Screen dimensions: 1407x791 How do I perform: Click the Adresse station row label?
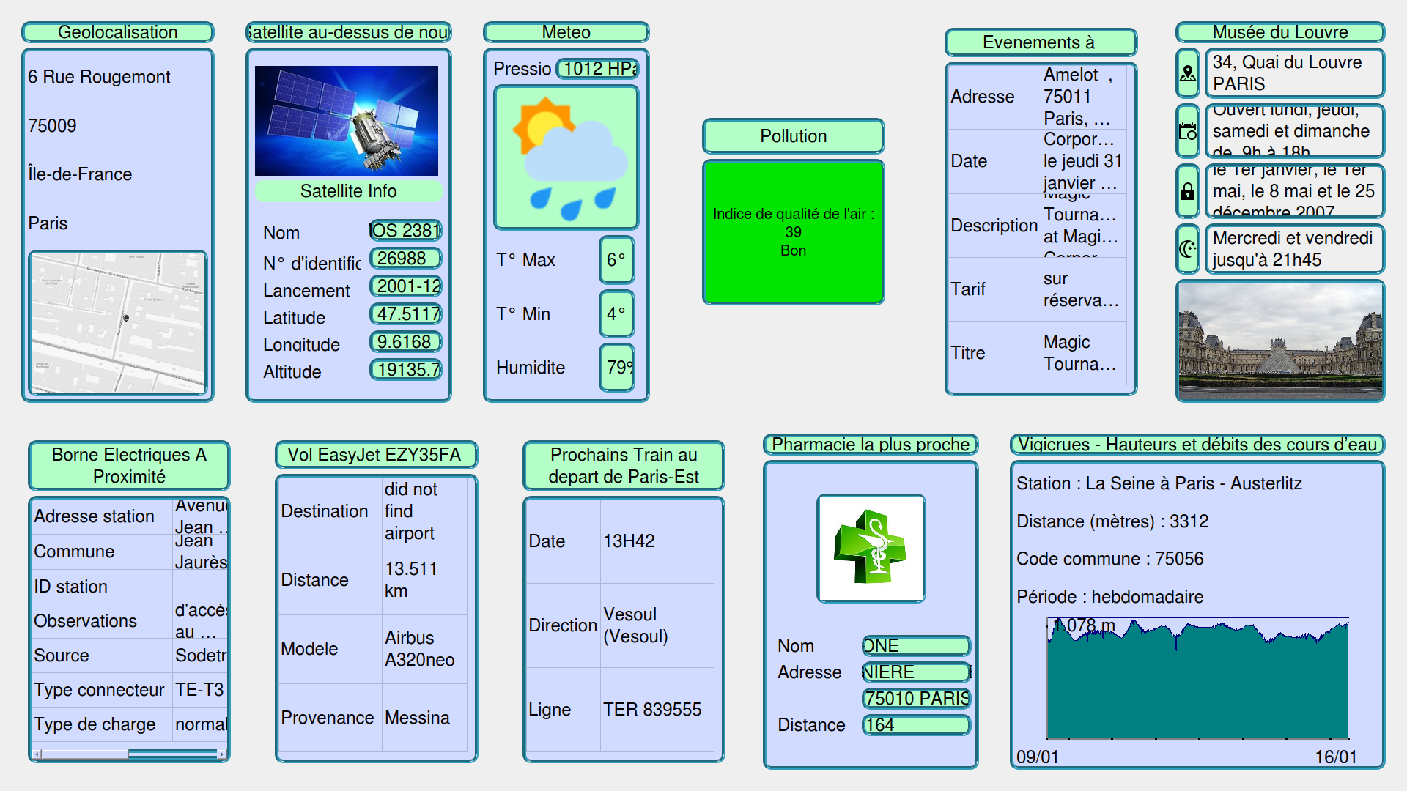click(x=95, y=516)
